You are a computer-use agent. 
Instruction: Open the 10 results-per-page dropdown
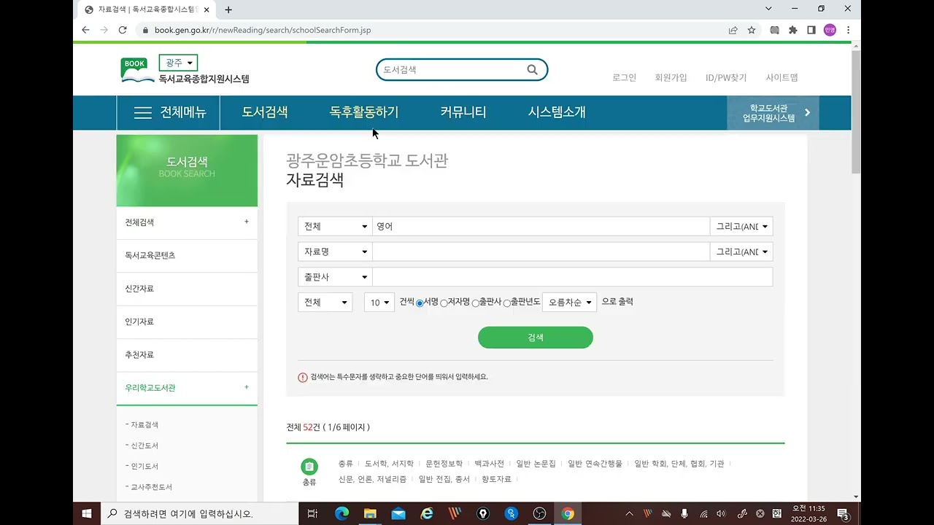click(x=379, y=302)
